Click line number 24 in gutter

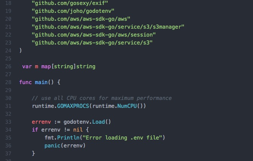coord(8,51)
